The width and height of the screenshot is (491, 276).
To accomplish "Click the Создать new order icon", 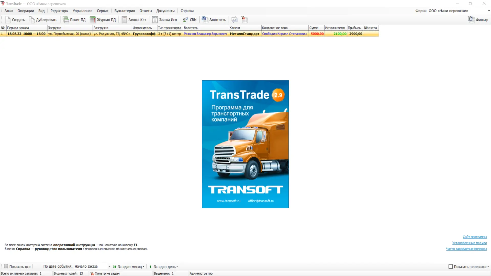I will (8, 20).
